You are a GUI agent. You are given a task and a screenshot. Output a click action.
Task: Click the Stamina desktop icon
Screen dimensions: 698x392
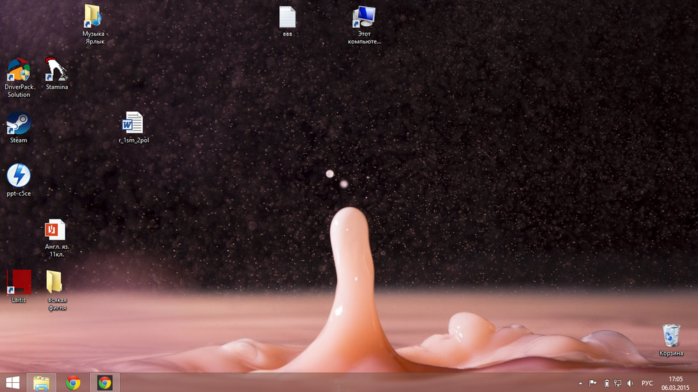(57, 70)
